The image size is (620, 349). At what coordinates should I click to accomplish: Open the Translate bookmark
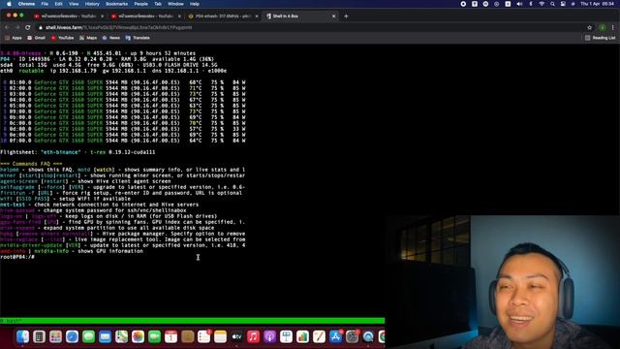pyautogui.click(x=138, y=38)
